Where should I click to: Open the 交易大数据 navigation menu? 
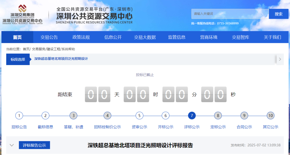[145, 37]
